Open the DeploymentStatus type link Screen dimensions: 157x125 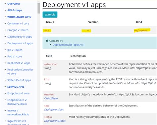coord(55,121)
